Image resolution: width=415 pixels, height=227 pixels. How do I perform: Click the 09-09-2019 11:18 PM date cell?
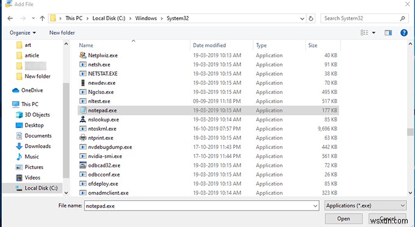[217, 101]
